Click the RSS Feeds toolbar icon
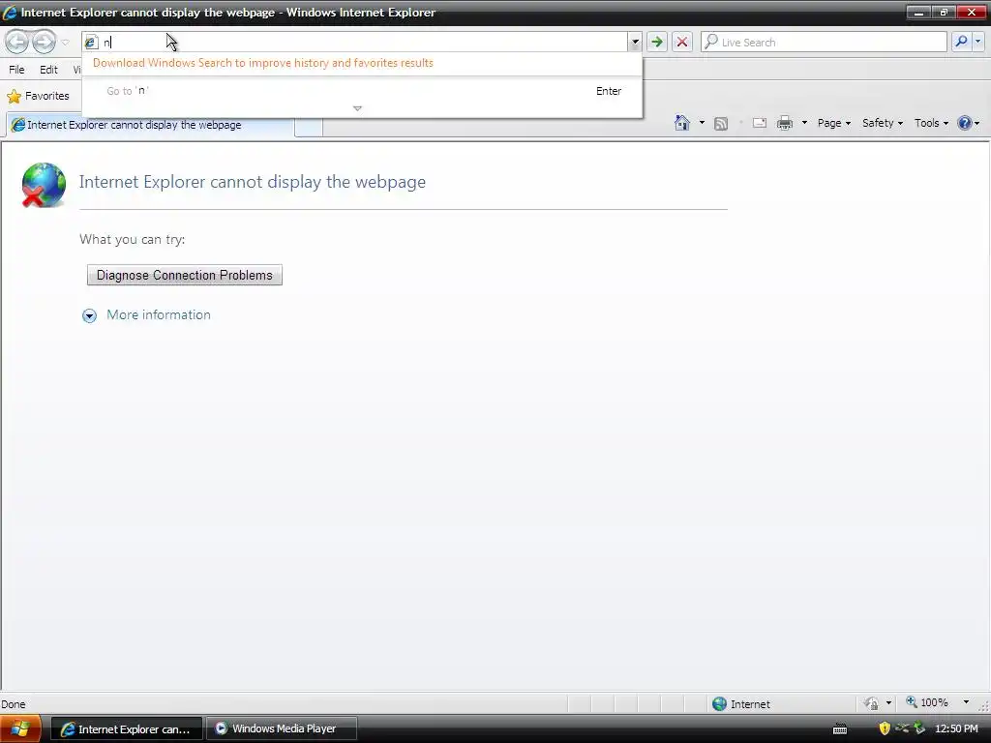 tap(720, 123)
